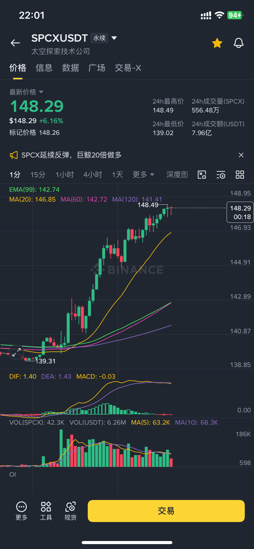Tap the 148.29 current price label
This screenshot has width=254, height=549.
point(240,212)
